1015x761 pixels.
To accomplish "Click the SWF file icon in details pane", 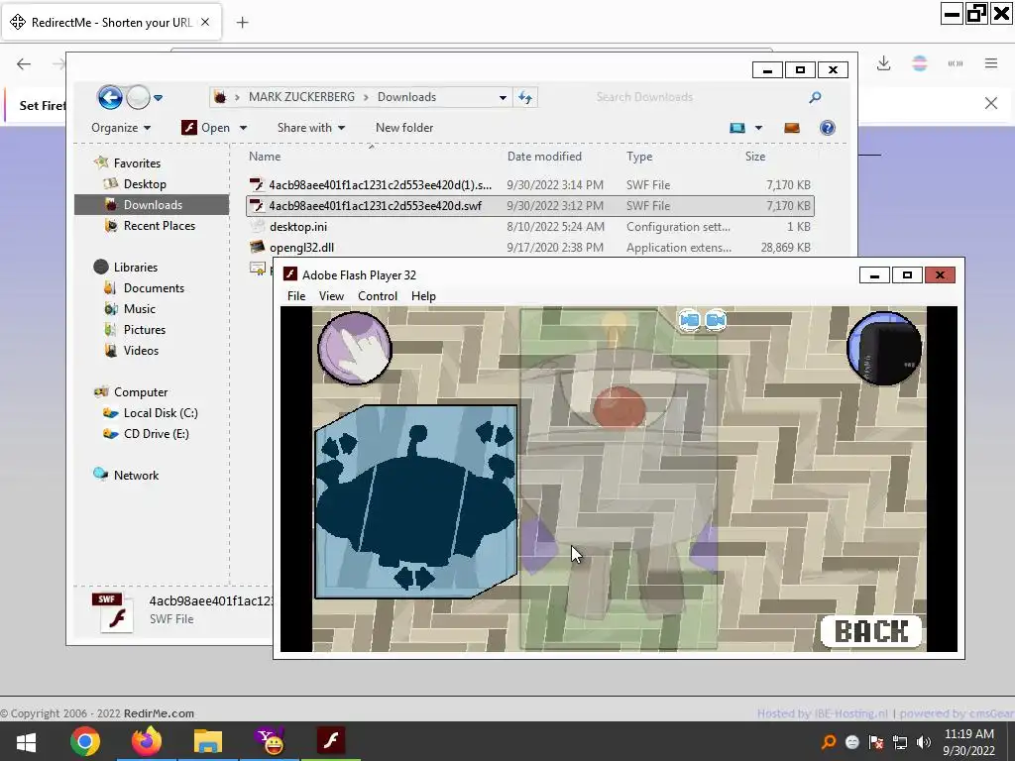I will click(113, 611).
